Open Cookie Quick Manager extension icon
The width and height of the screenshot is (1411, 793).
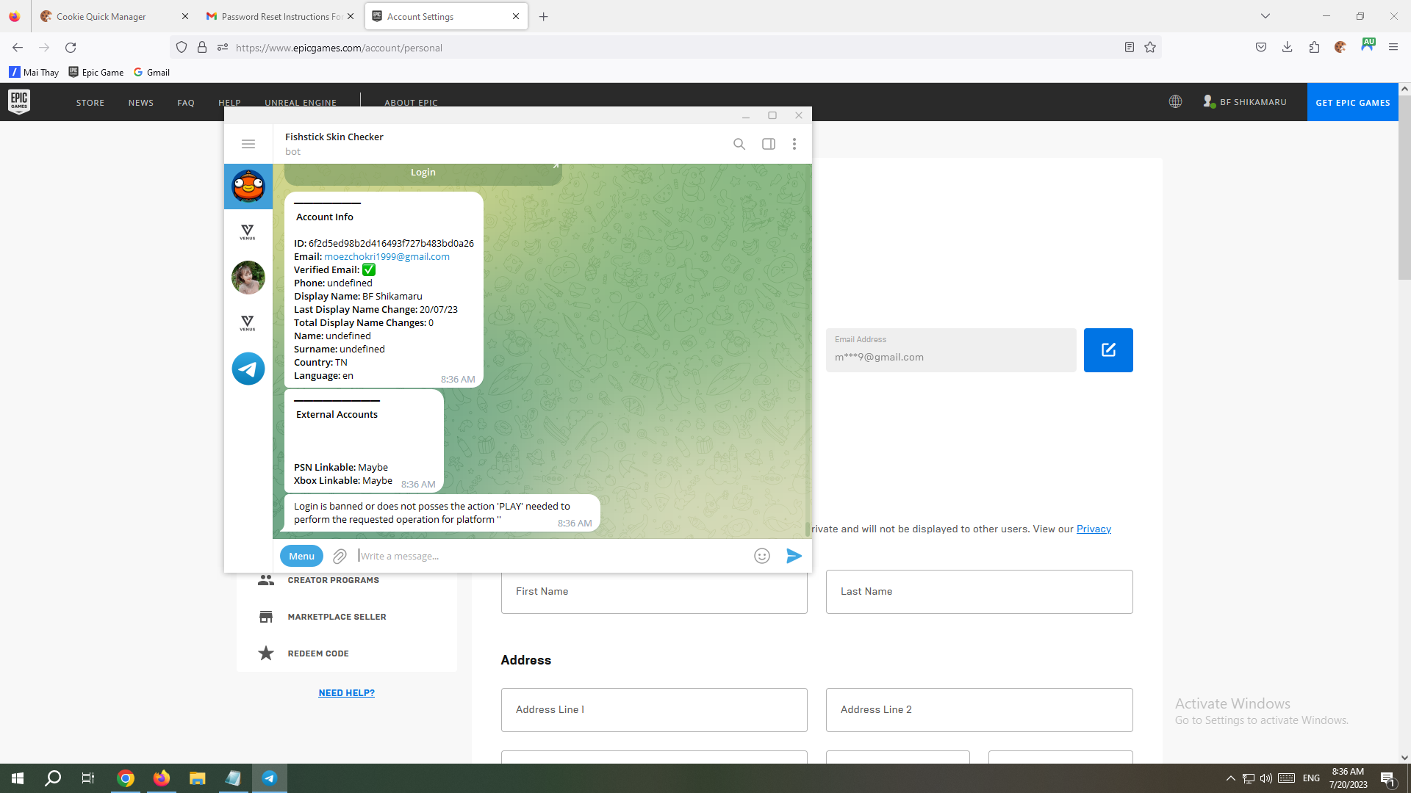1340,48
